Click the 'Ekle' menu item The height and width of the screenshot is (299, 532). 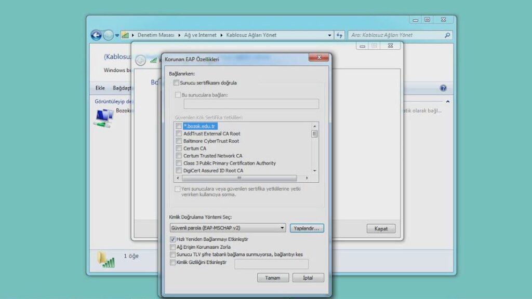[x=100, y=88]
